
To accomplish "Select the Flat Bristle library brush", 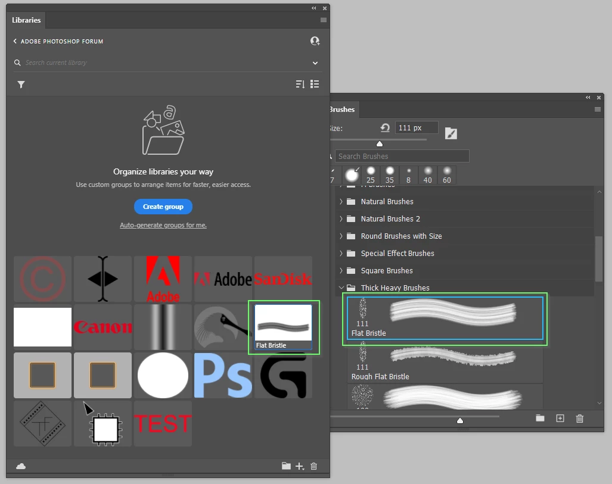I will coord(284,327).
